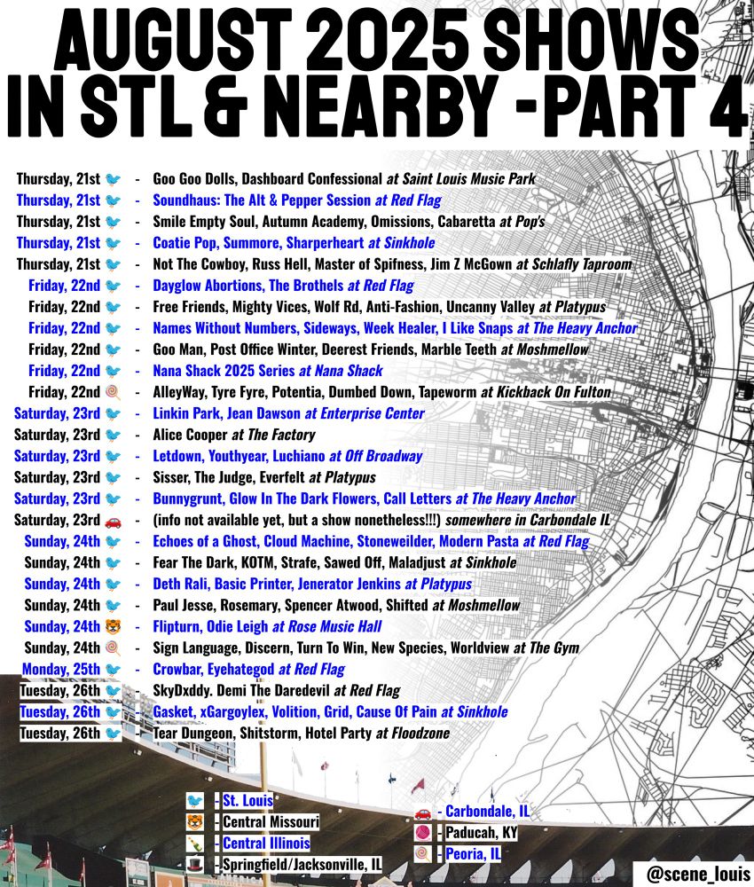Click the lollipop emoji on the AlleyWay row
The height and width of the screenshot is (887, 754).
(114, 392)
